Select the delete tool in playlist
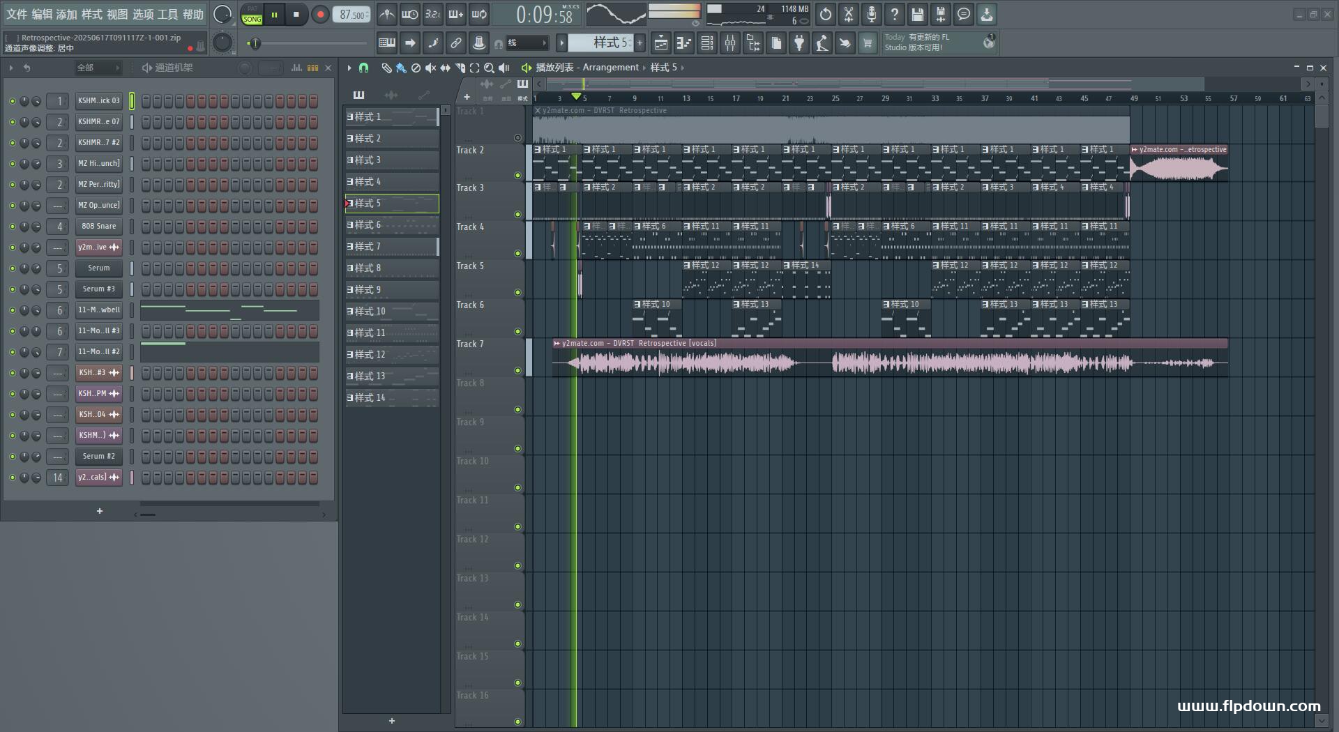 point(416,68)
